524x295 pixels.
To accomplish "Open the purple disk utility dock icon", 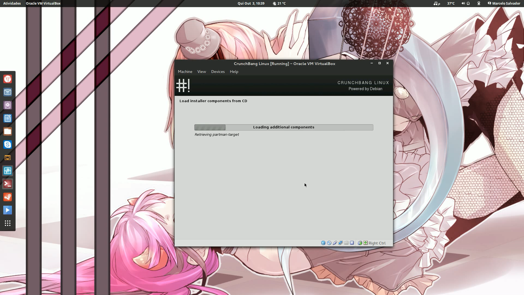I will coord(8,105).
